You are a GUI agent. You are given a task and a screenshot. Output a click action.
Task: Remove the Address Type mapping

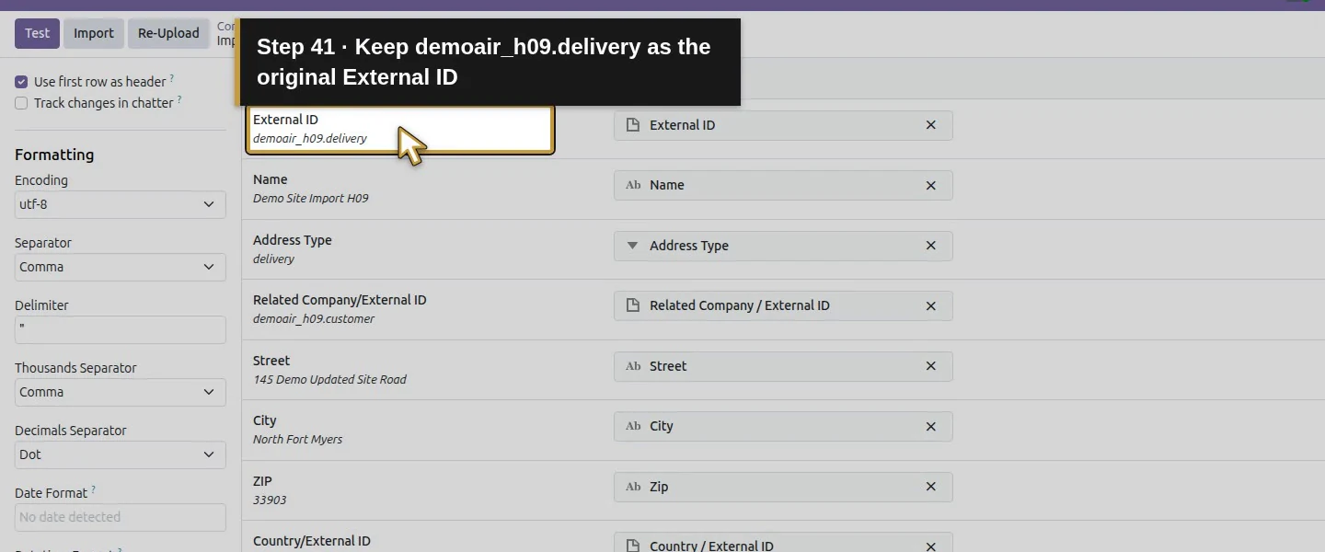930,246
